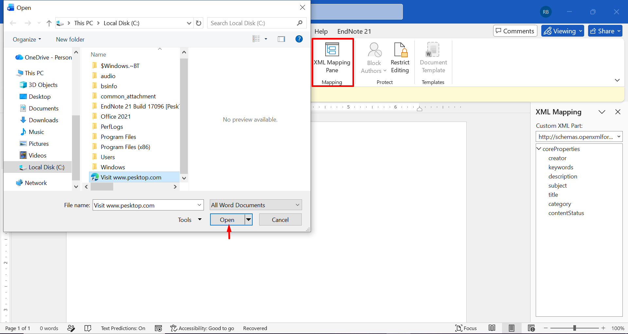Click the Share button

point(605,31)
